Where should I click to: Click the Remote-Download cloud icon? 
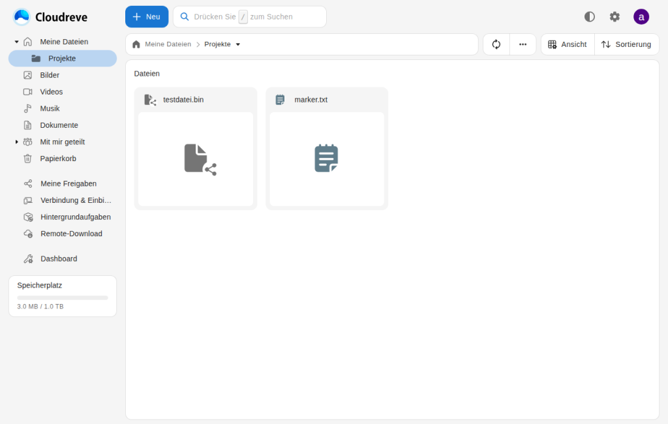point(28,234)
